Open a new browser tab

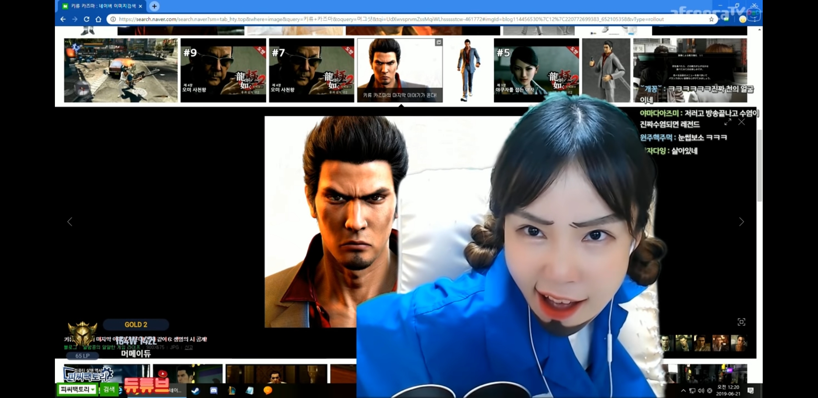pos(154,6)
